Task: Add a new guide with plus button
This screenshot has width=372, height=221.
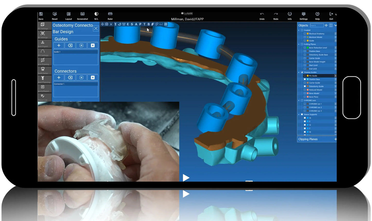Action: (x=59, y=45)
